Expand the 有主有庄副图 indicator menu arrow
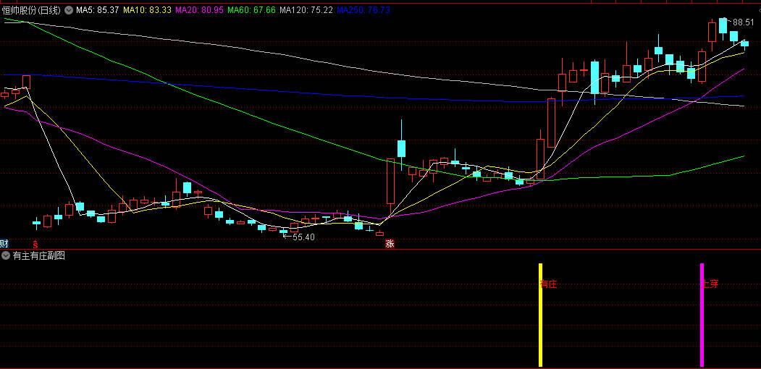Screen dimensions: 761x369 (x=5, y=255)
